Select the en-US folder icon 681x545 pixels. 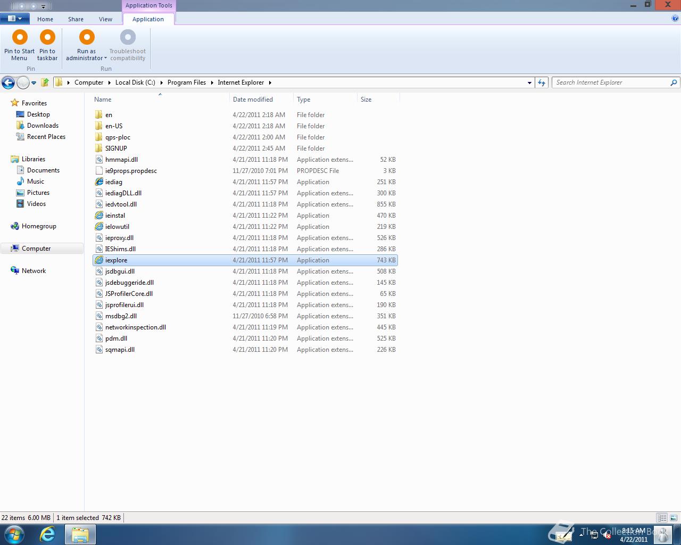98,126
